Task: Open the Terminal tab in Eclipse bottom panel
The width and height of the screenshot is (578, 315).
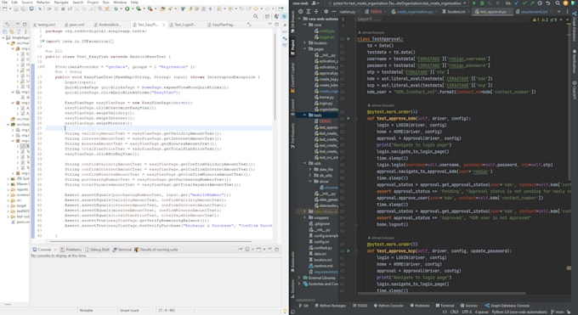Action: [x=122, y=250]
